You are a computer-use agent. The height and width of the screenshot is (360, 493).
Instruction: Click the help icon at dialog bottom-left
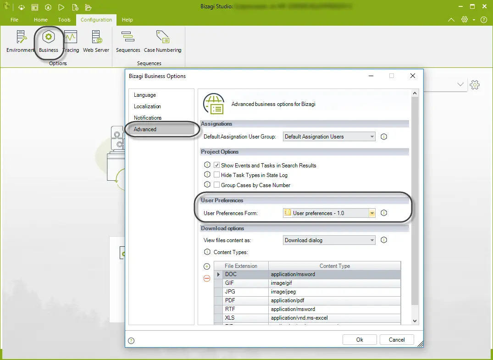coord(131,340)
